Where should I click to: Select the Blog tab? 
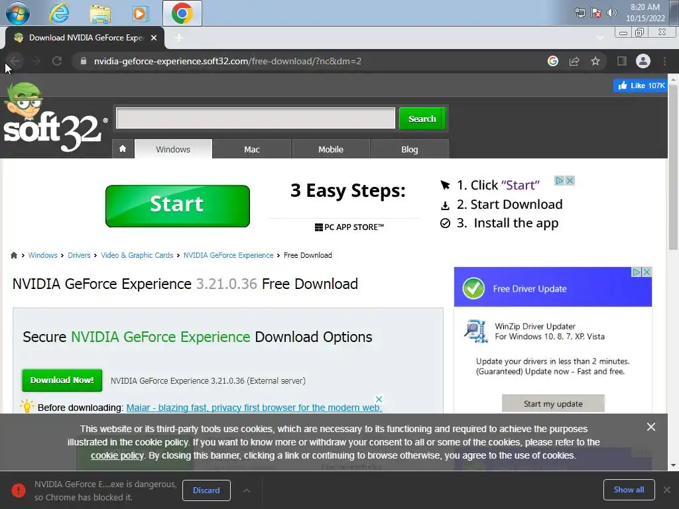[410, 149]
